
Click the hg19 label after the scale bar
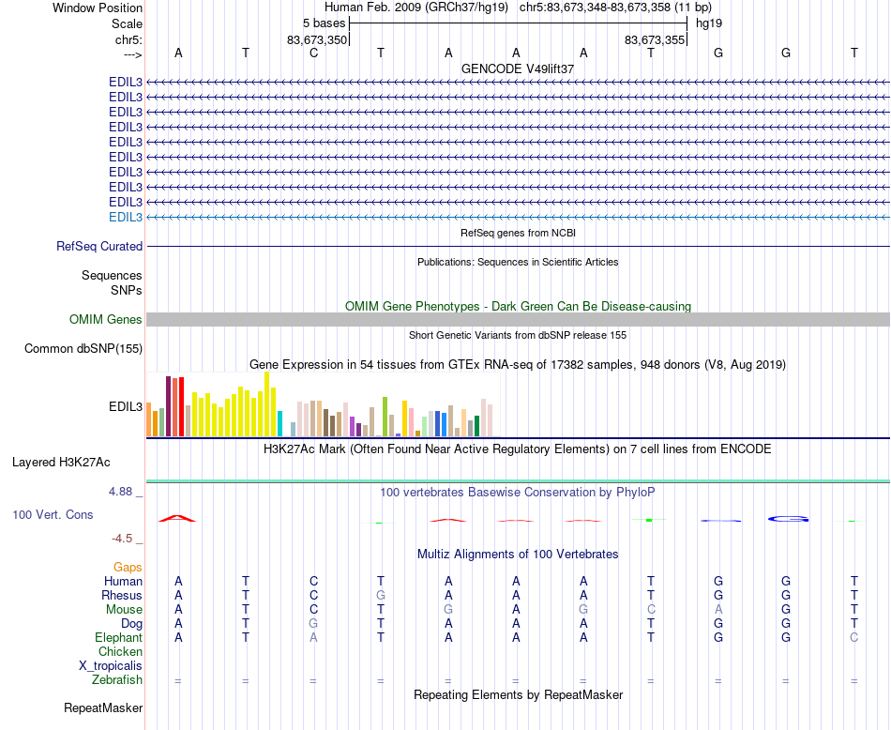pyautogui.click(x=709, y=23)
